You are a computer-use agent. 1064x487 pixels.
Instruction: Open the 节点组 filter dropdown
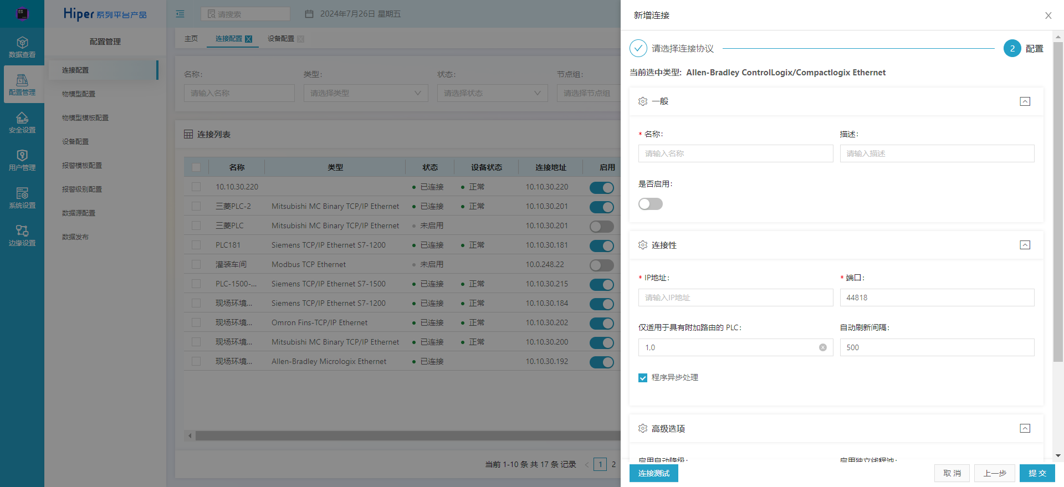click(x=589, y=93)
